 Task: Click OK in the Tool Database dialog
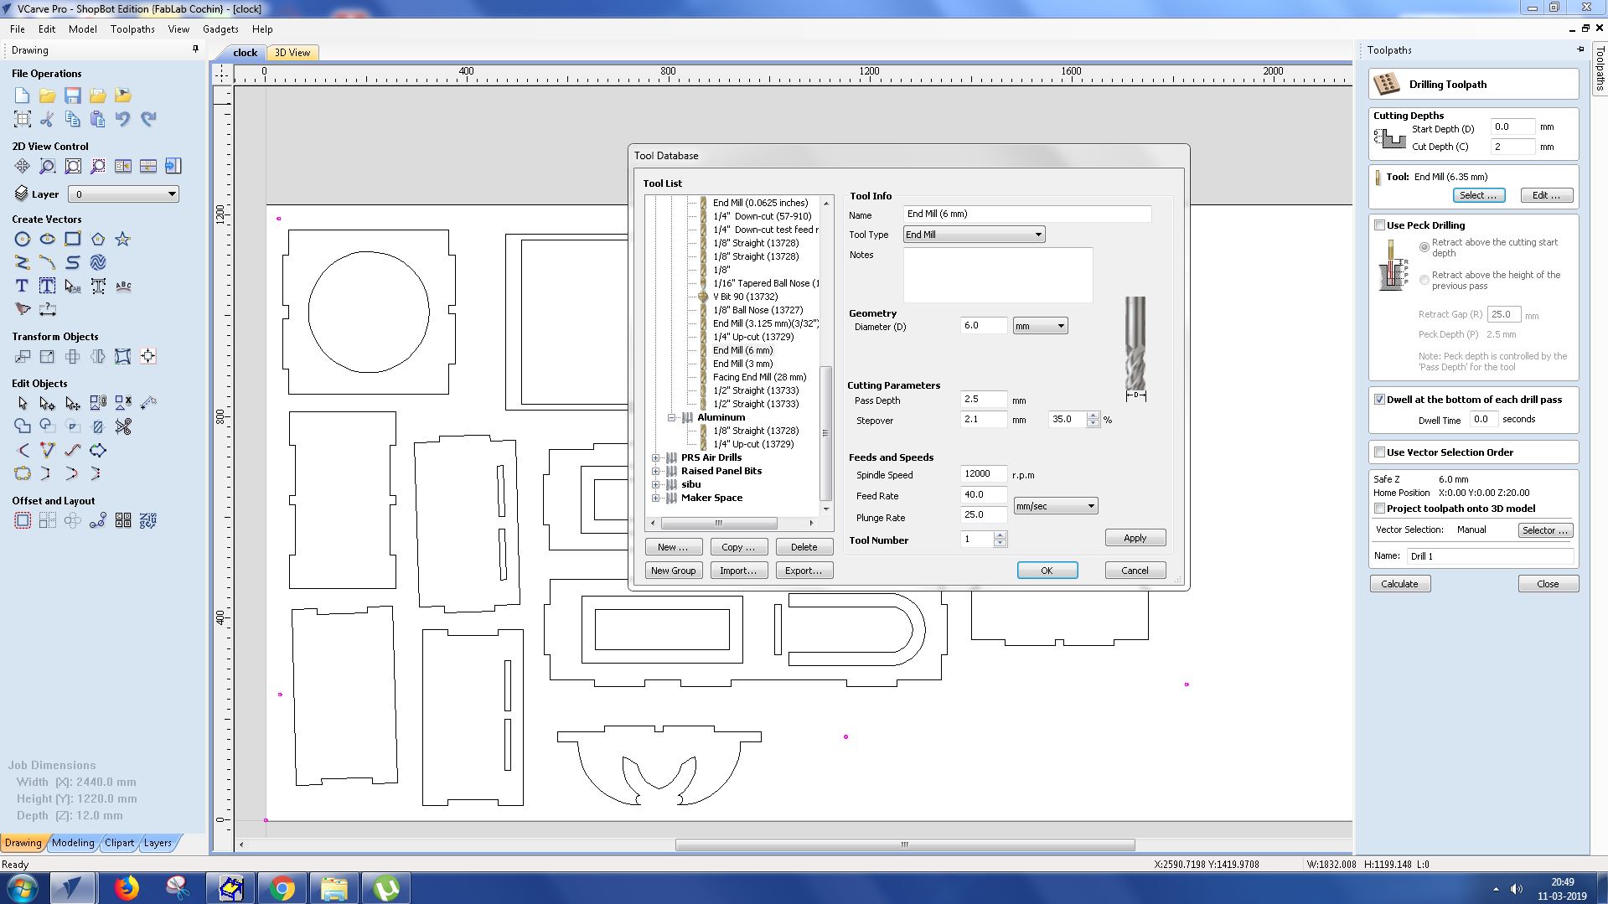(1047, 571)
